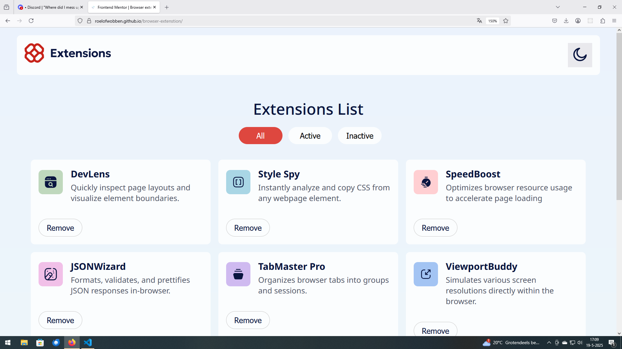Bookmark this page with star icon
The image size is (622, 349).
pos(506,21)
